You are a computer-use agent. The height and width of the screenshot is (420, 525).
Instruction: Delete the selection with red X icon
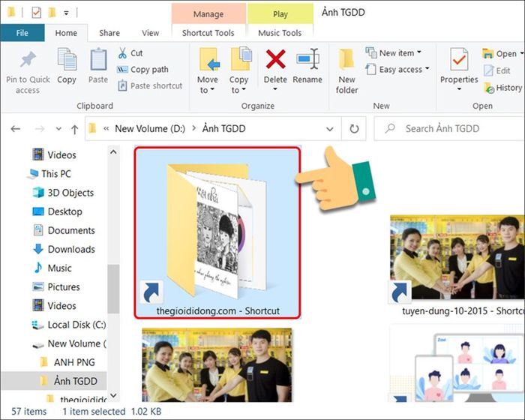[275, 59]
